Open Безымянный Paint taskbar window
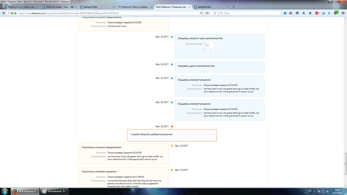The height and width of the screenshot is (195, 347). pos(54,191)
